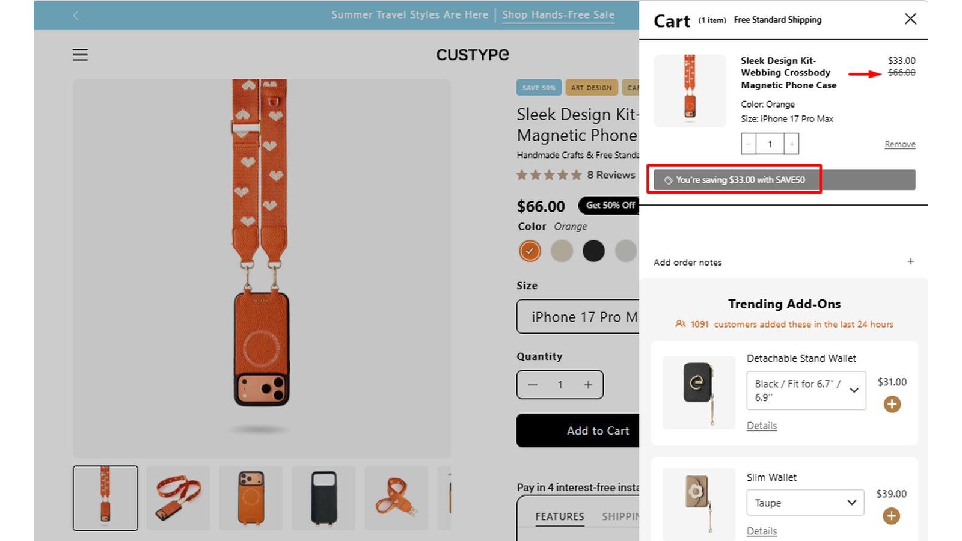
Task: Select the black color swatch
Action: coord(593,251)
